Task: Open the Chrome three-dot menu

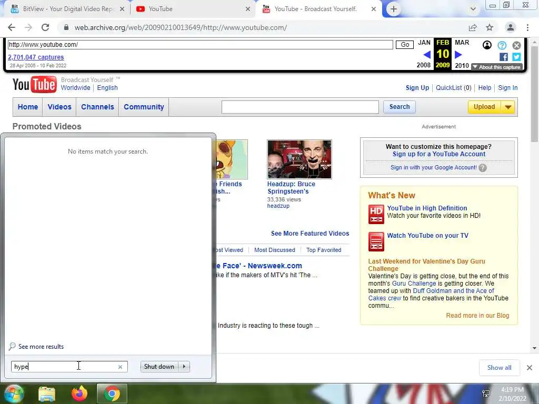Action: (527, 27)
